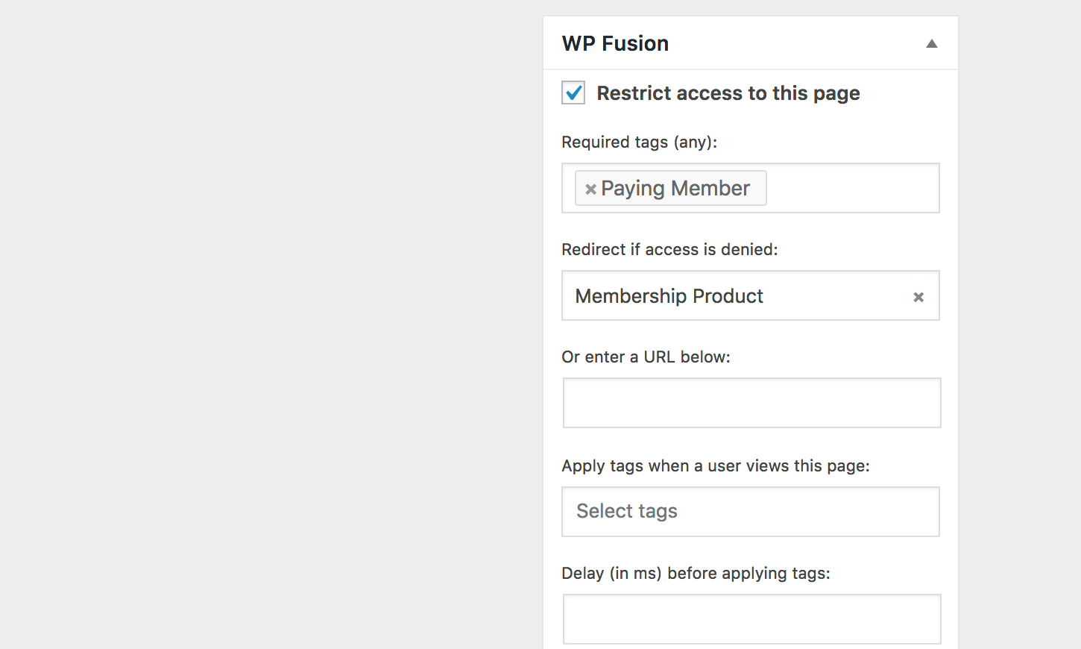Open the Membership Product redirect dropdown
This screenshot has width=1081, height=649.
tap(738, 296)
